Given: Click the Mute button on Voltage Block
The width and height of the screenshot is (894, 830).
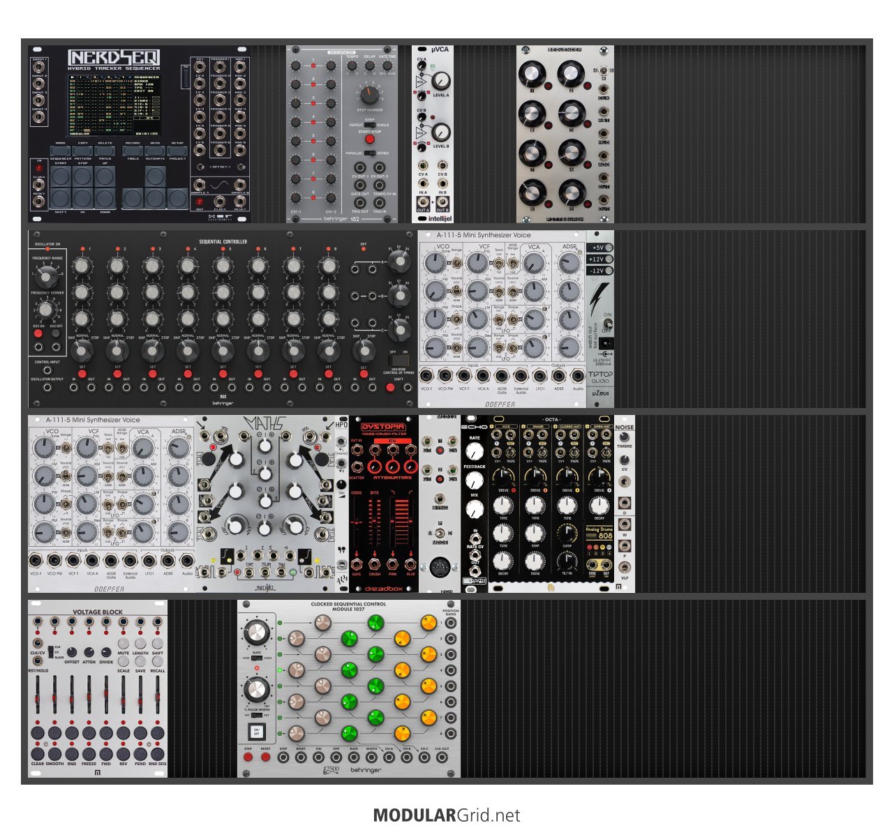Looking at the screenshot, I should click(124, 643).
